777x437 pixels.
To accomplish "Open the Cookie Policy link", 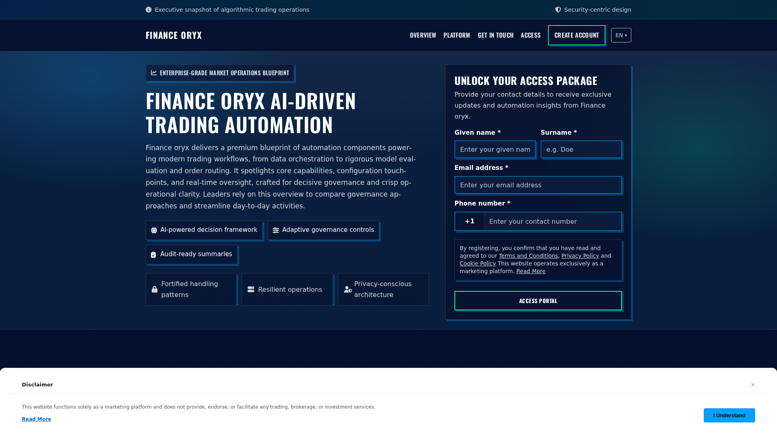I will (x=478, y=263).
